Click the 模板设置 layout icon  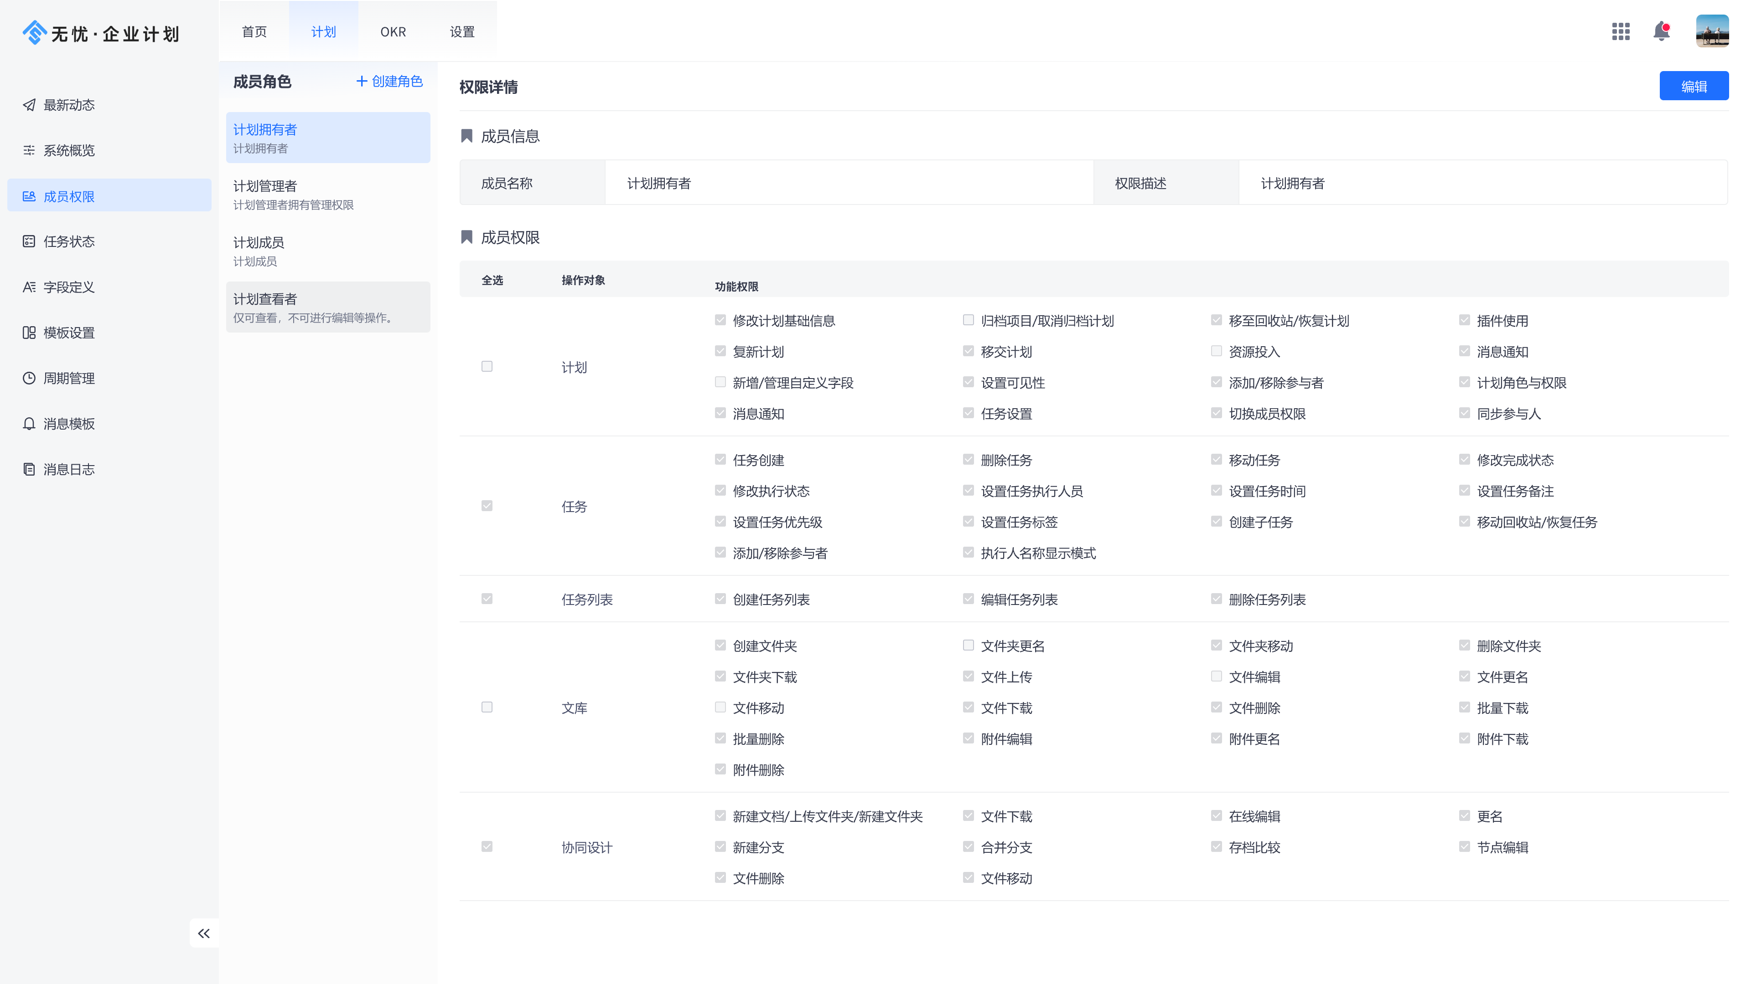coord(29,333)
